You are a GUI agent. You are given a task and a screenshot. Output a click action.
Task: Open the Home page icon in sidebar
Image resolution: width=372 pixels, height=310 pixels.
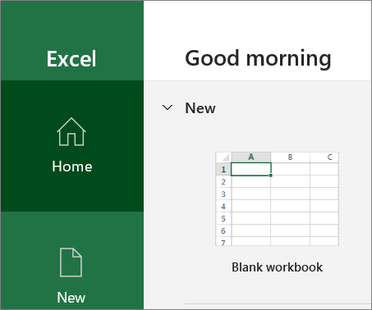point(71,131)
